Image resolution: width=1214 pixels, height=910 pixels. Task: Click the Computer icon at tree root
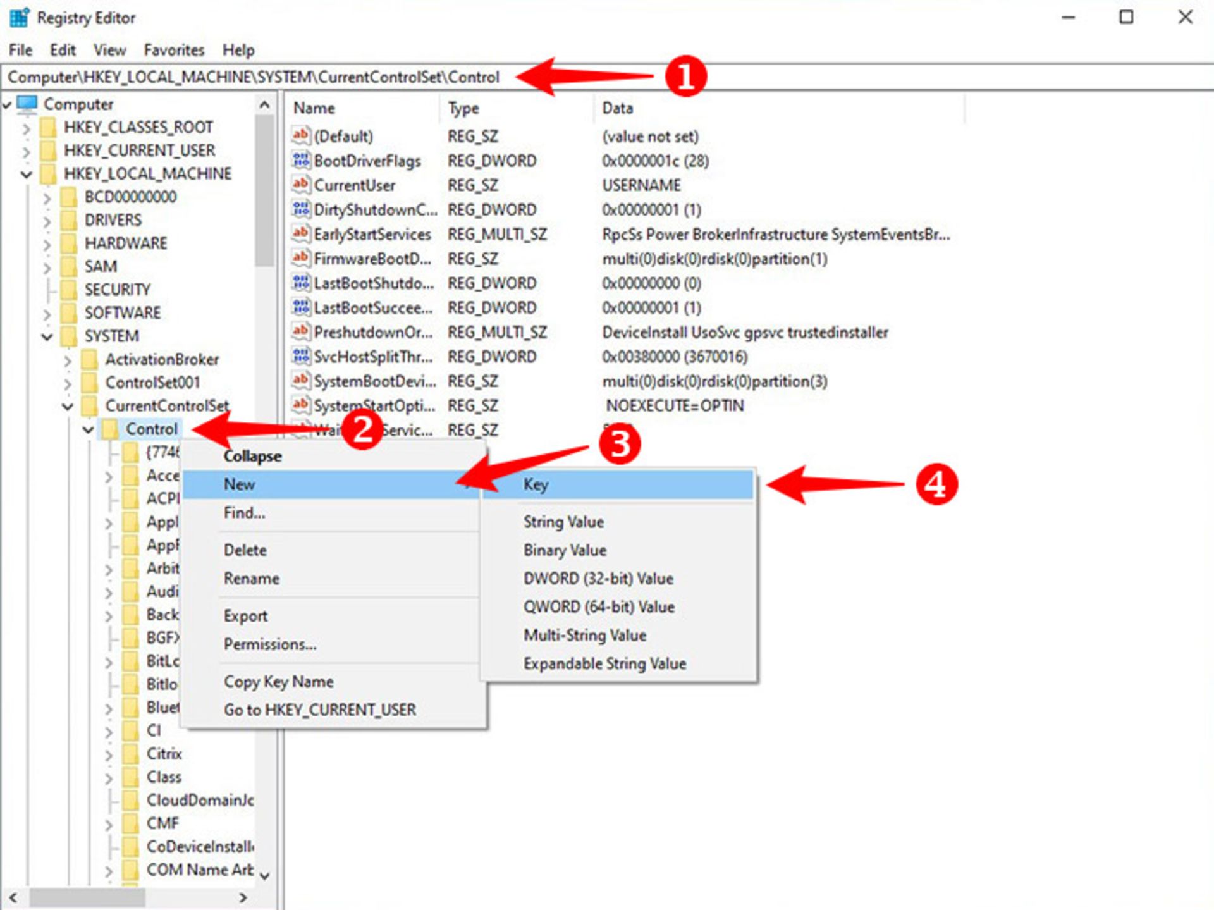(28, 103)
